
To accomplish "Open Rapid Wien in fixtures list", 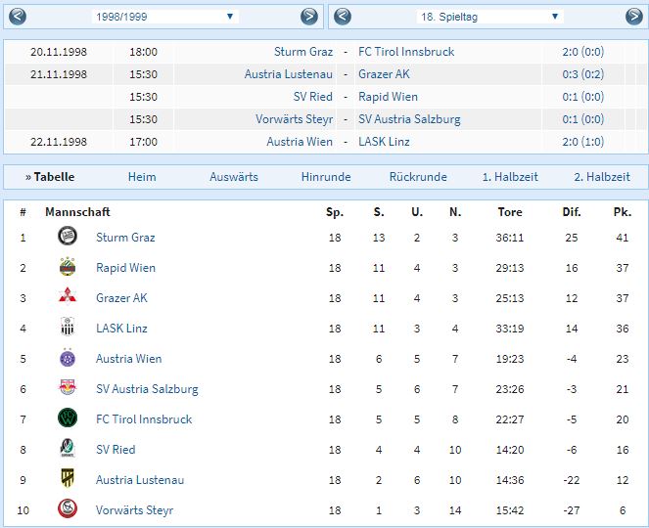I will point(389,97).
